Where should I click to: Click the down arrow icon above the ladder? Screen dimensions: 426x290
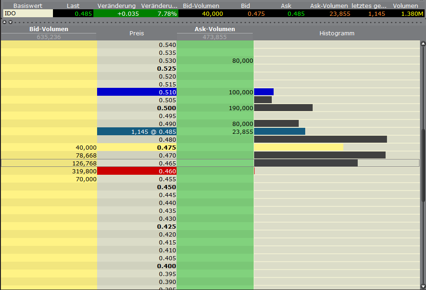[10, 22]
